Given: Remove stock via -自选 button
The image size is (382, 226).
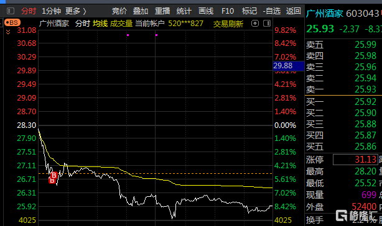Looking at the screenshot, I should [x=272, y=11].
